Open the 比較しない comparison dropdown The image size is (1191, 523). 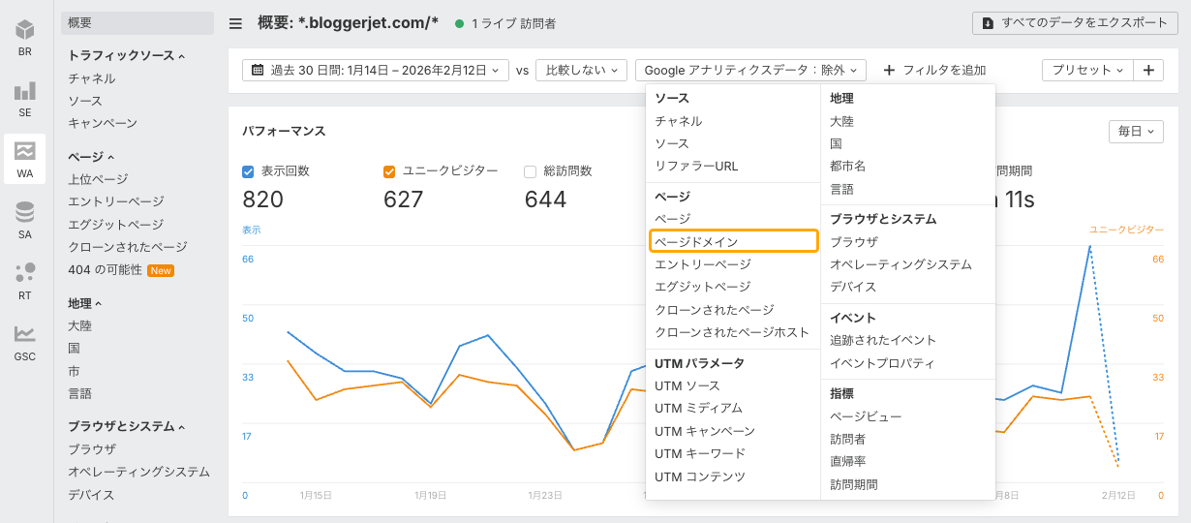click(x=581, y=70)
